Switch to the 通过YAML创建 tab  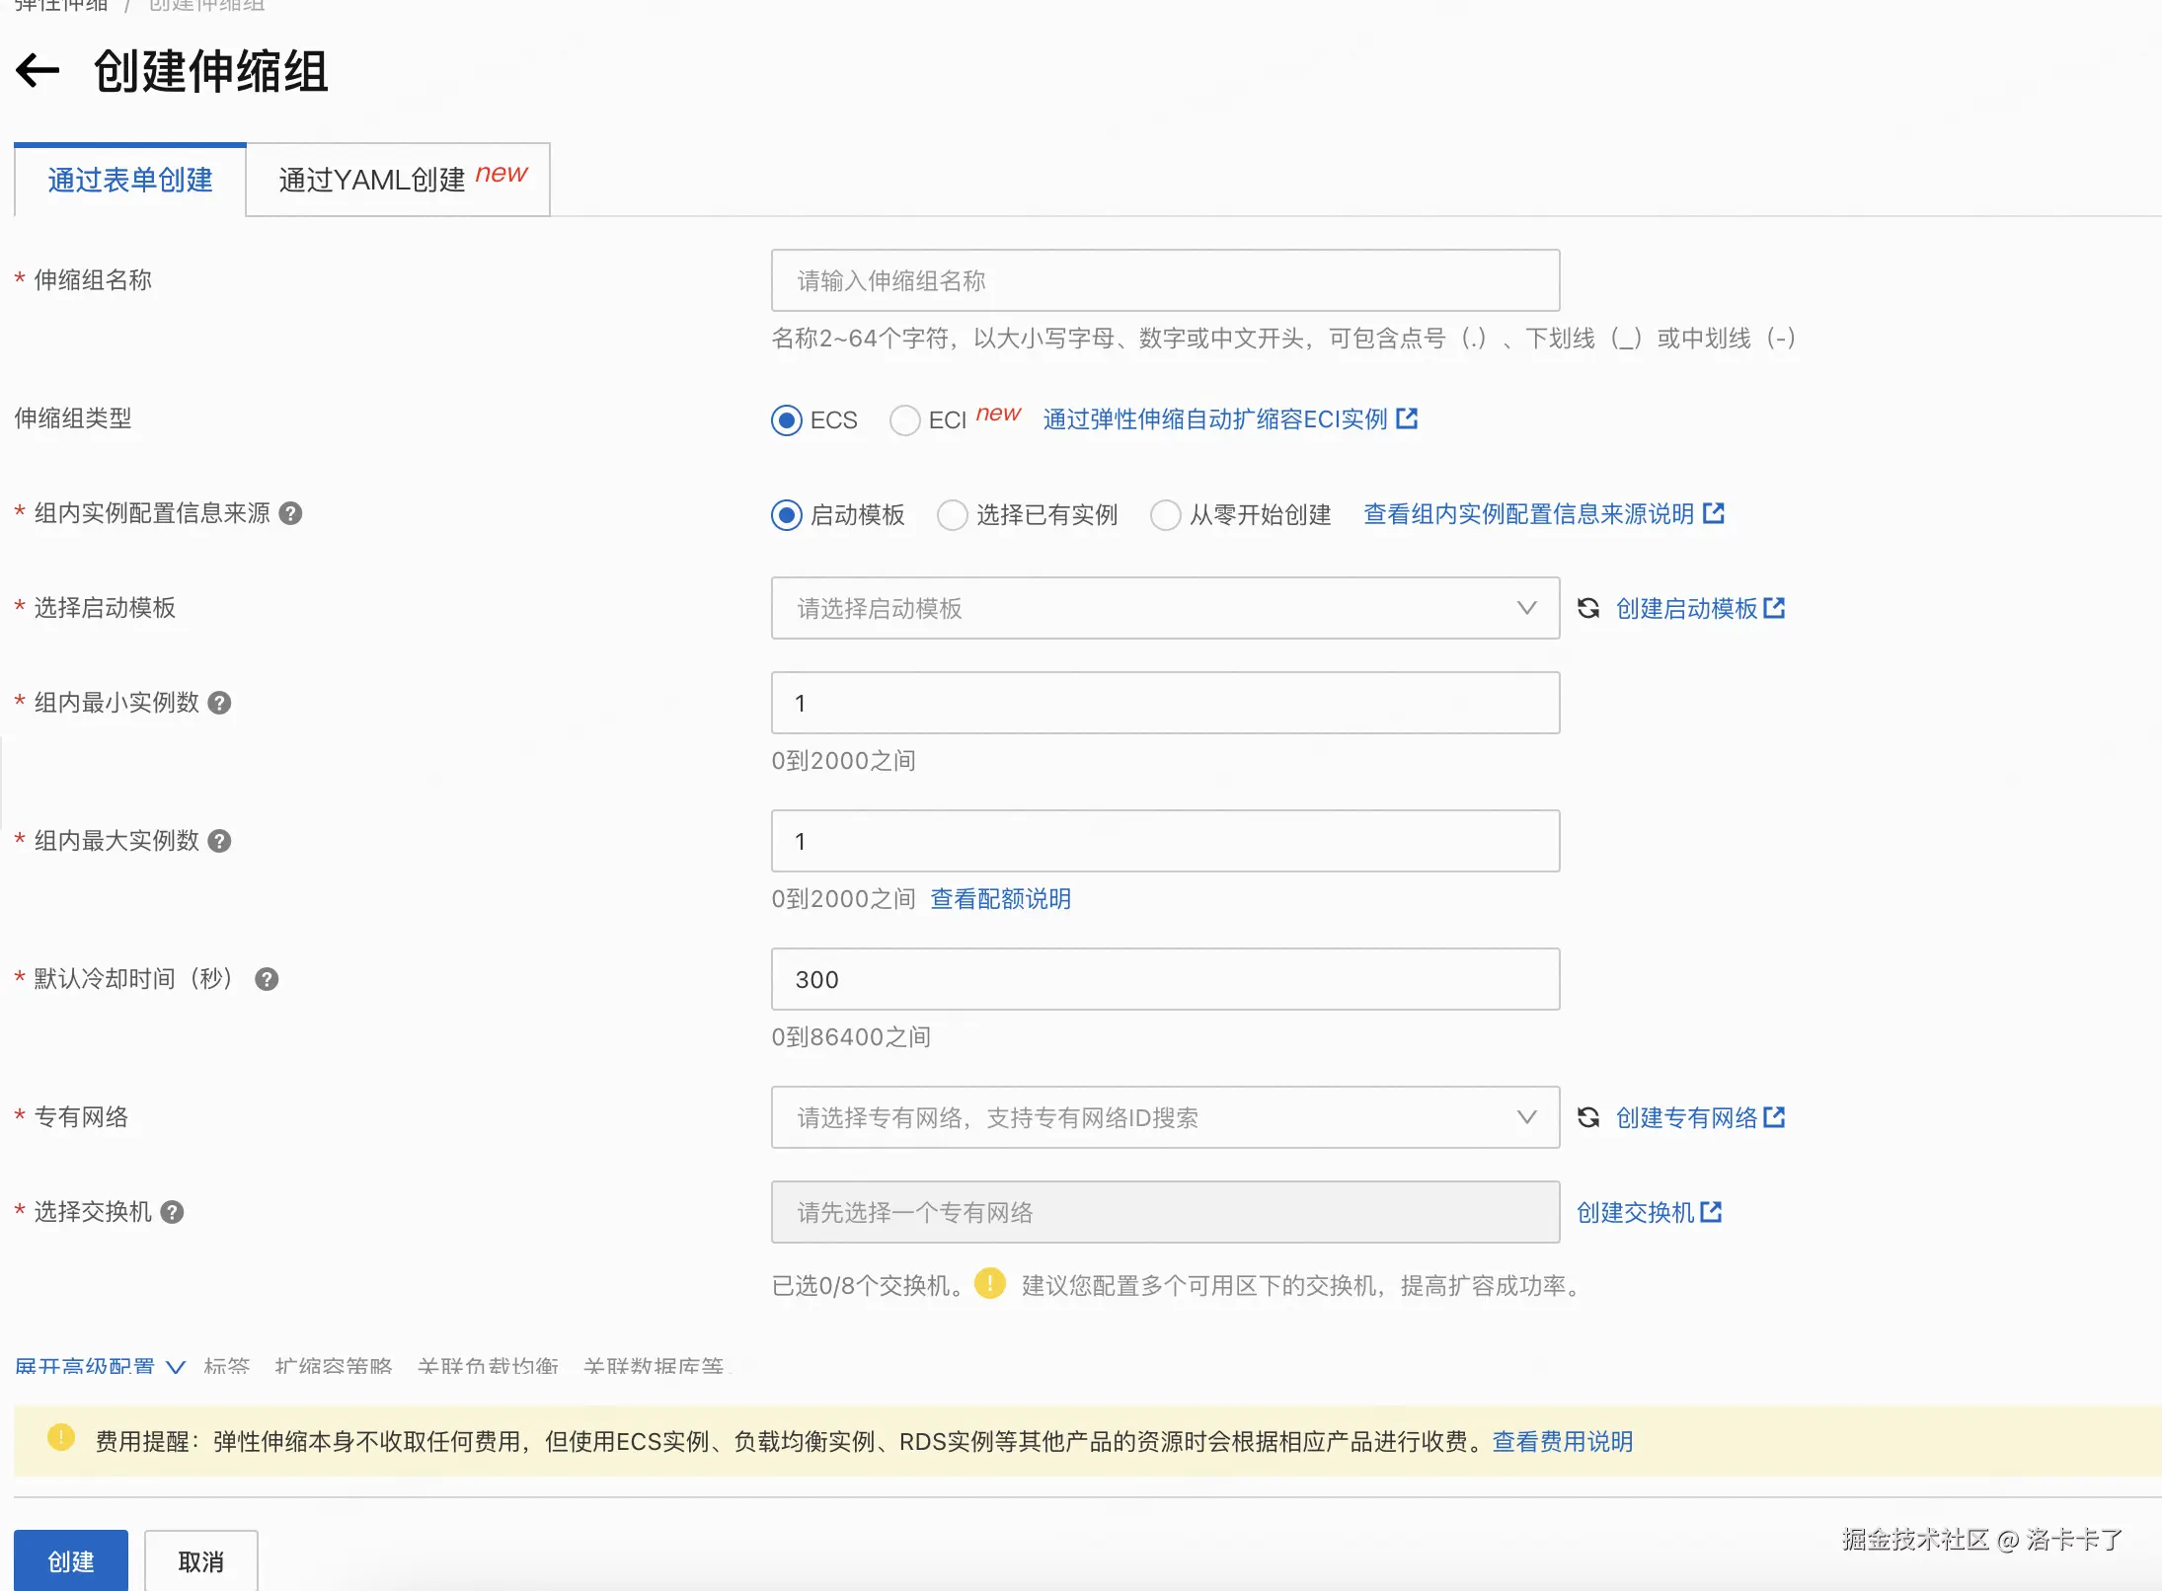point(398,180)
